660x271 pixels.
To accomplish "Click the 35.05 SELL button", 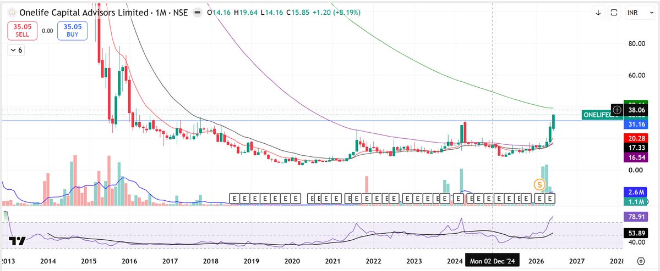I will tap(22, 31).
